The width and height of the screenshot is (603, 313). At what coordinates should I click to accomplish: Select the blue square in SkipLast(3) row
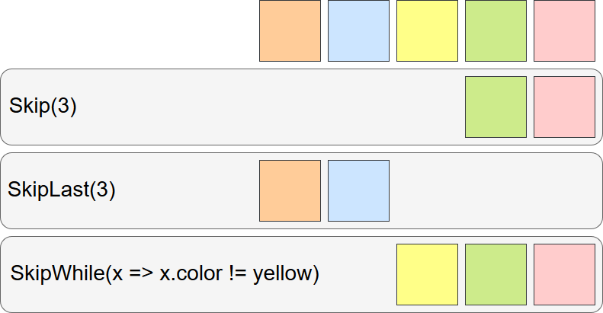(358, 191)
